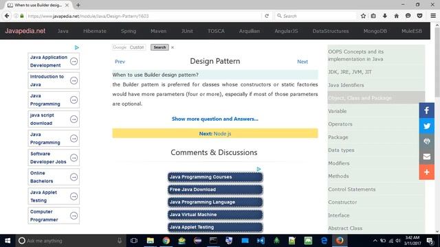Open the TOSCA menu item
Viewport: 440px width, 247px height.
(216, 31)
